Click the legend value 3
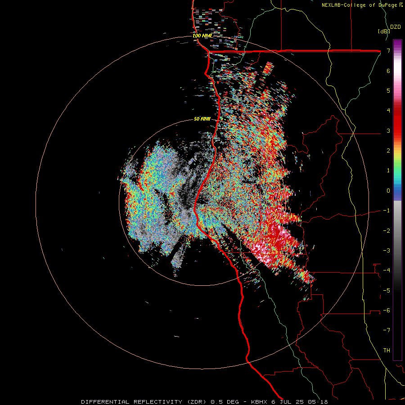405x405 pixels. coord(388,130)
